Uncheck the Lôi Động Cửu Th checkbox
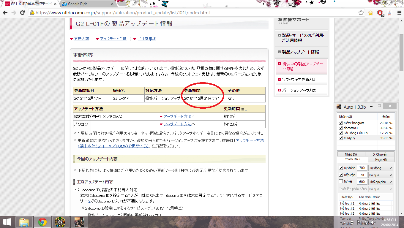This screenshot has height=228, width=404. tap(341, 133)
